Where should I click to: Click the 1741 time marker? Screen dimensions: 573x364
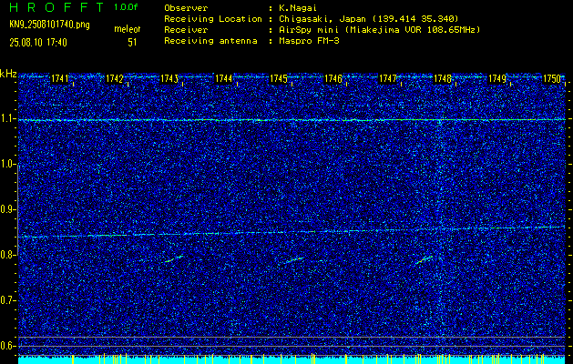59,78
